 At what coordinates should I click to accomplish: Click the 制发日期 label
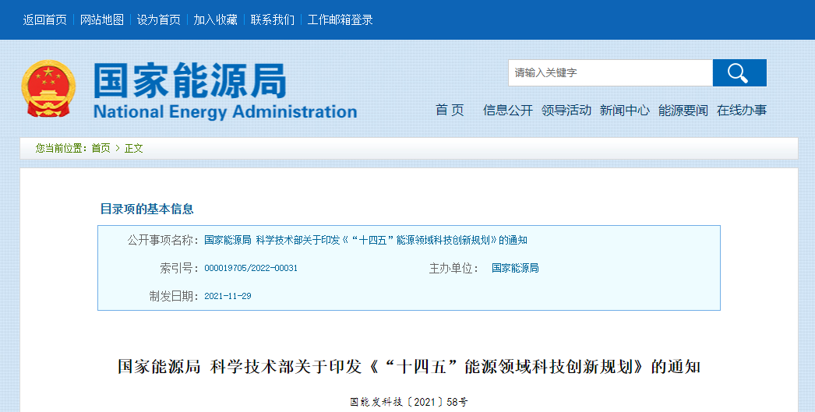[174, 296]
